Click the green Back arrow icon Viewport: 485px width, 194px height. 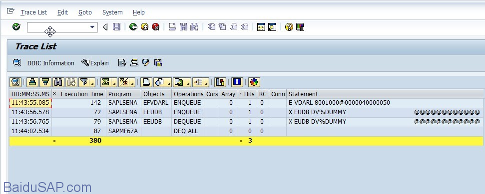pyautogui.click(x=133, y=27)
